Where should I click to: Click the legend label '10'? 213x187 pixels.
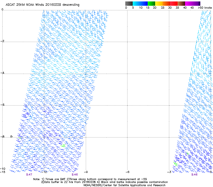pos(141,8)
